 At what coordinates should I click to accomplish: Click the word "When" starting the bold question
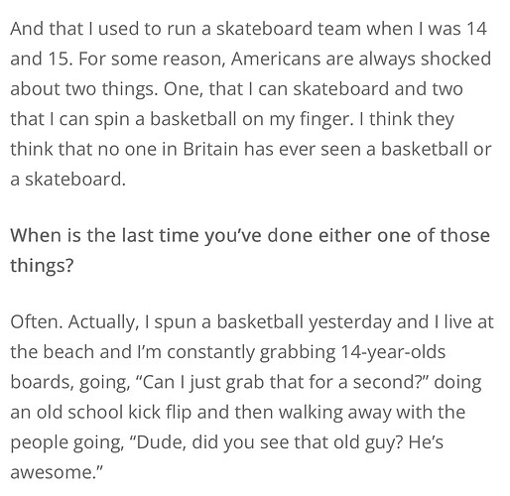[34, 235]
